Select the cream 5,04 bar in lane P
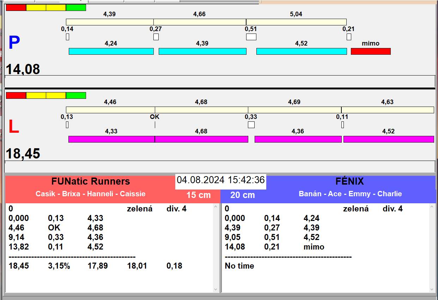Viewport: 438px width, 300px height. coord(296,22)
